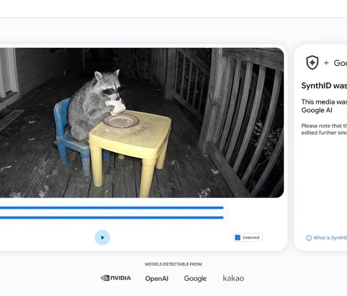Click the 'MODELS DETECTABLE FROM' heading

point(173,264)
